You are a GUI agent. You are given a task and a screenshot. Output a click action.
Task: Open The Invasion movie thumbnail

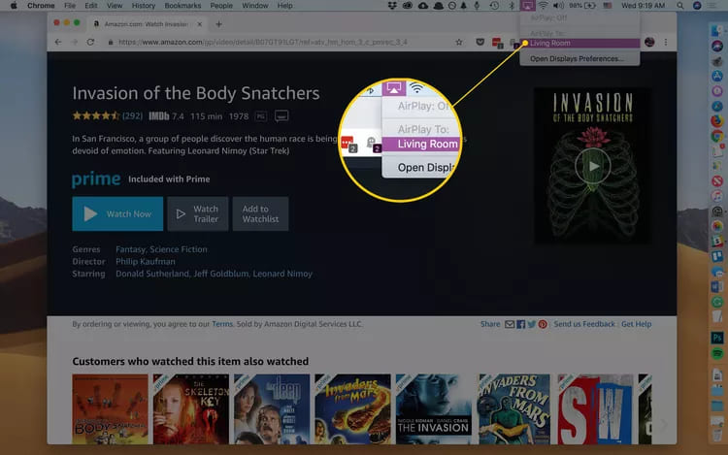pyautogui.click(x=433, y=409)
